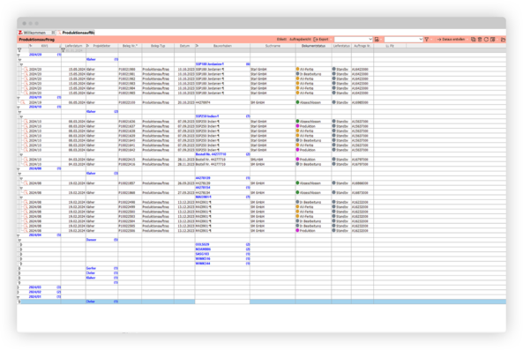Click the trash delete icon in toolbar
The width and height of the screenshot is (523, 350).
[480, 40]
